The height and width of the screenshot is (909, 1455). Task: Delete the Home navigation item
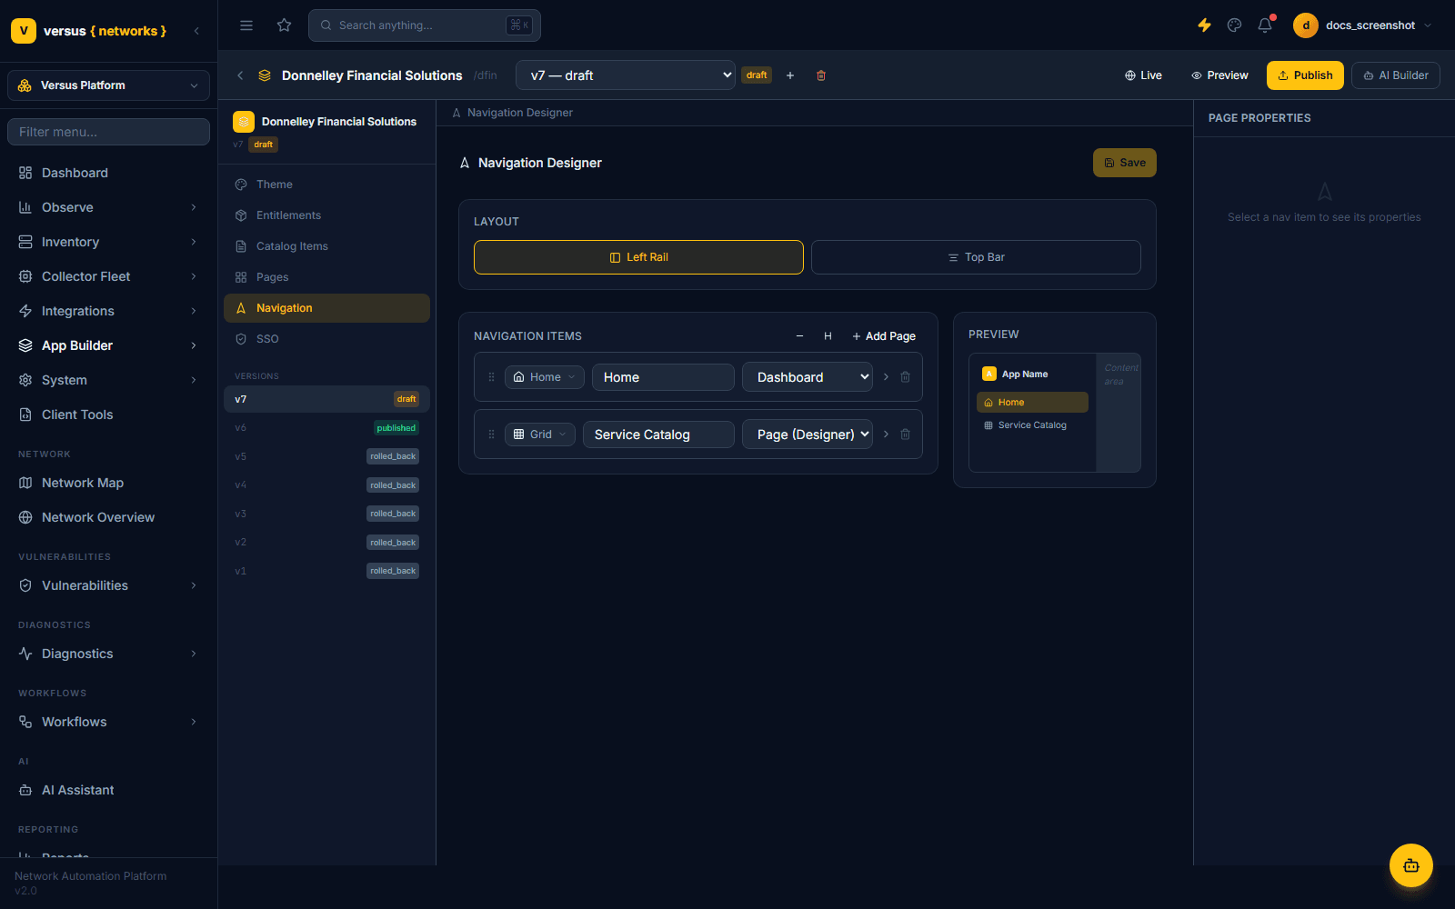[905, 377]
